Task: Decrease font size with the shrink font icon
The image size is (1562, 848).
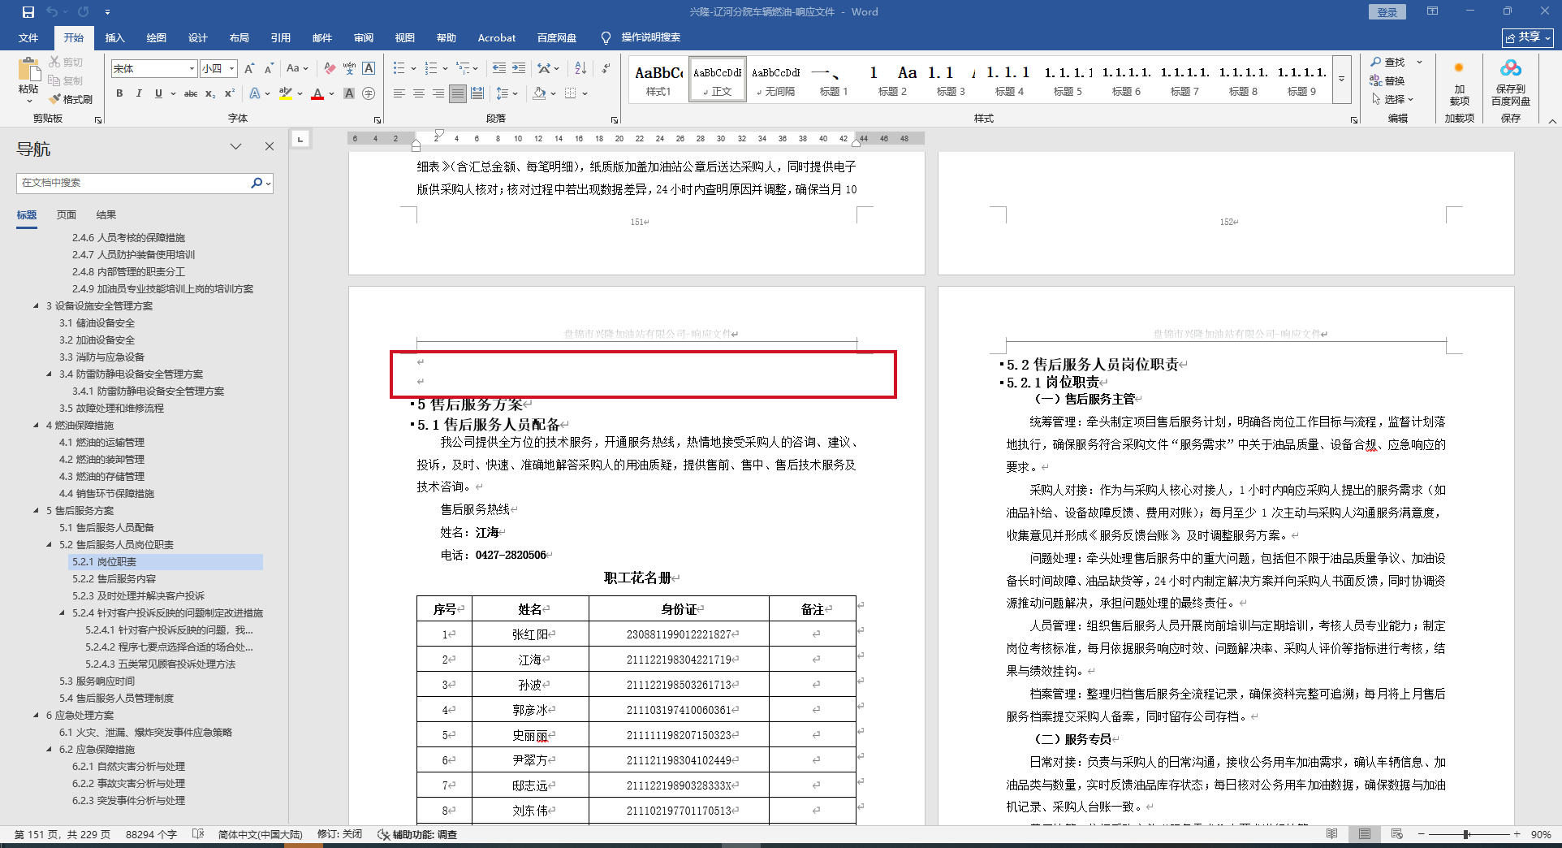Action: (269, 69)
